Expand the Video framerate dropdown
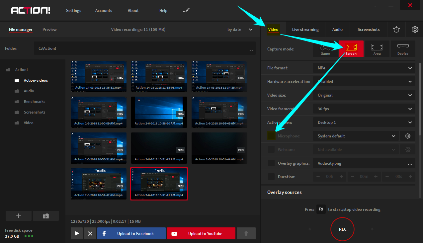The height and width of the screenshot is (243, 423). coord(364,109)
